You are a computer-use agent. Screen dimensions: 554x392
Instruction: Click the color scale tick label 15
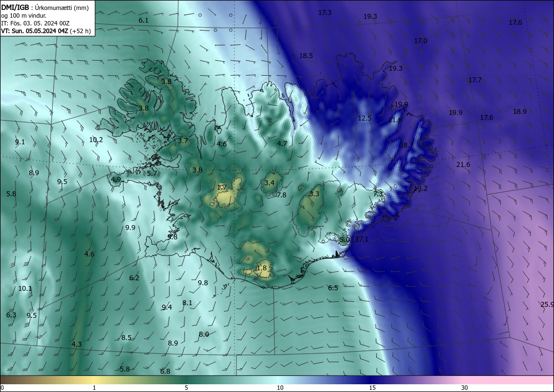pyautogui.click(x=372, y=388)
